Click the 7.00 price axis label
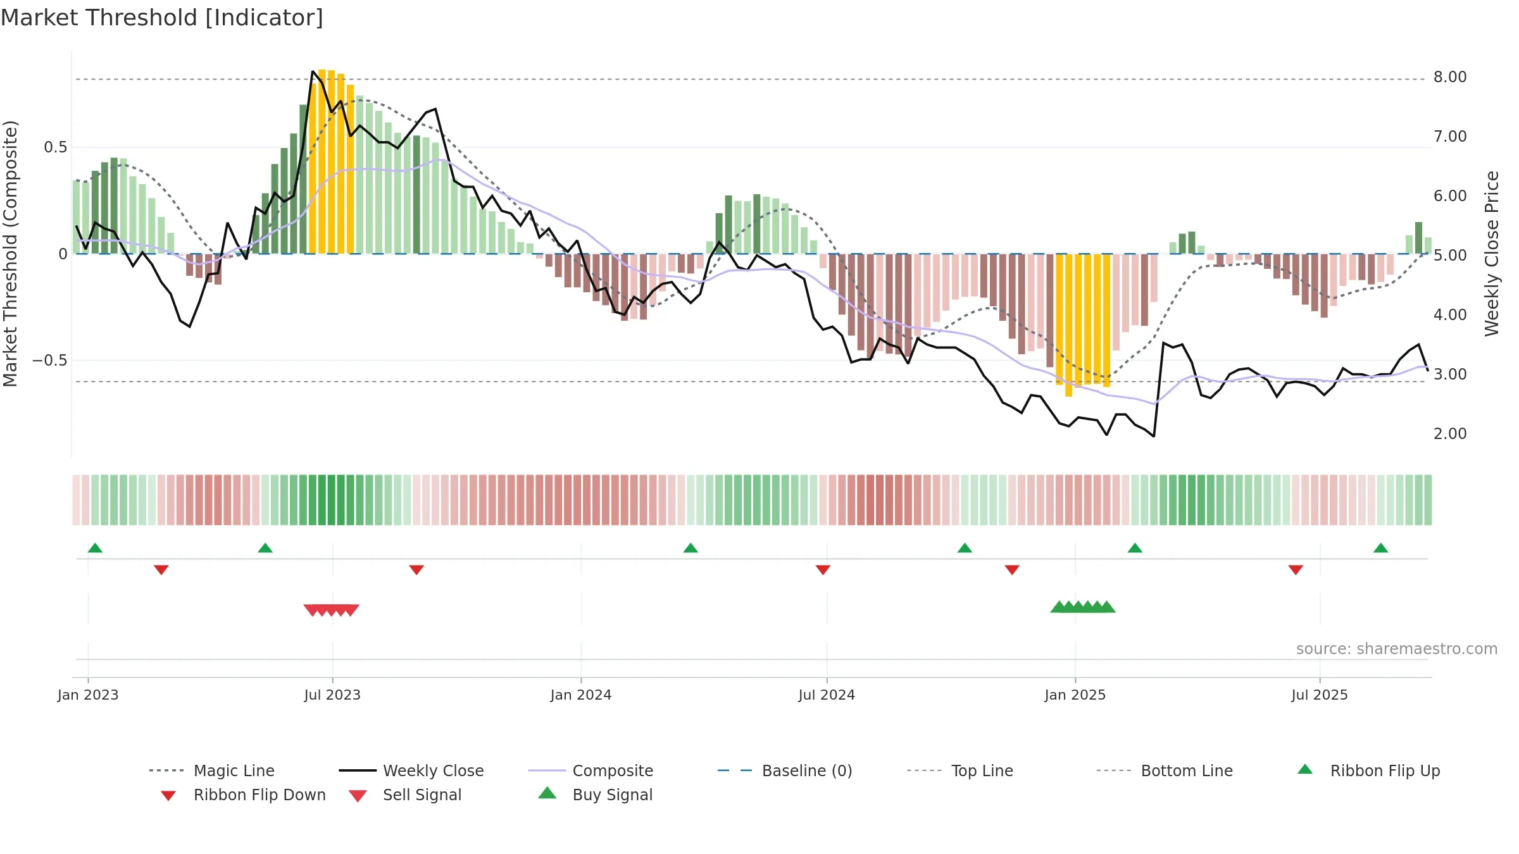This screenshot has width=1519, height=854. click(x=1450, y=137)
